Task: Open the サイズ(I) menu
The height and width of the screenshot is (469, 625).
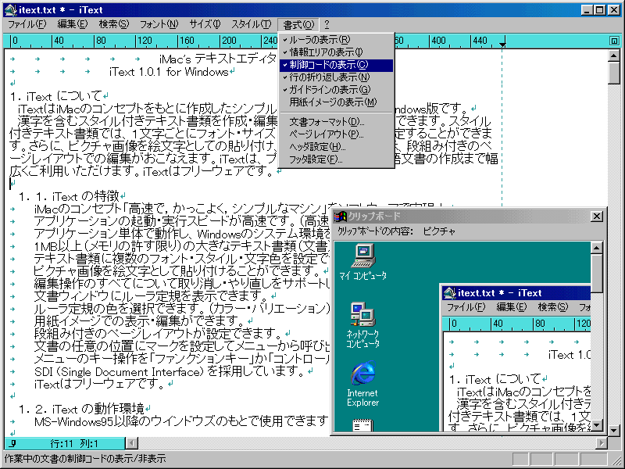Action: click(x=205, y=24)
